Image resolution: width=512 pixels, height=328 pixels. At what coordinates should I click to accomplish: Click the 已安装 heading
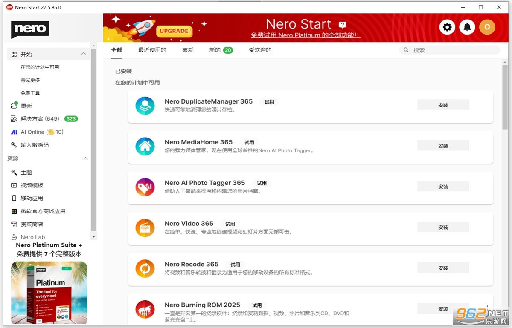point(123,71)
